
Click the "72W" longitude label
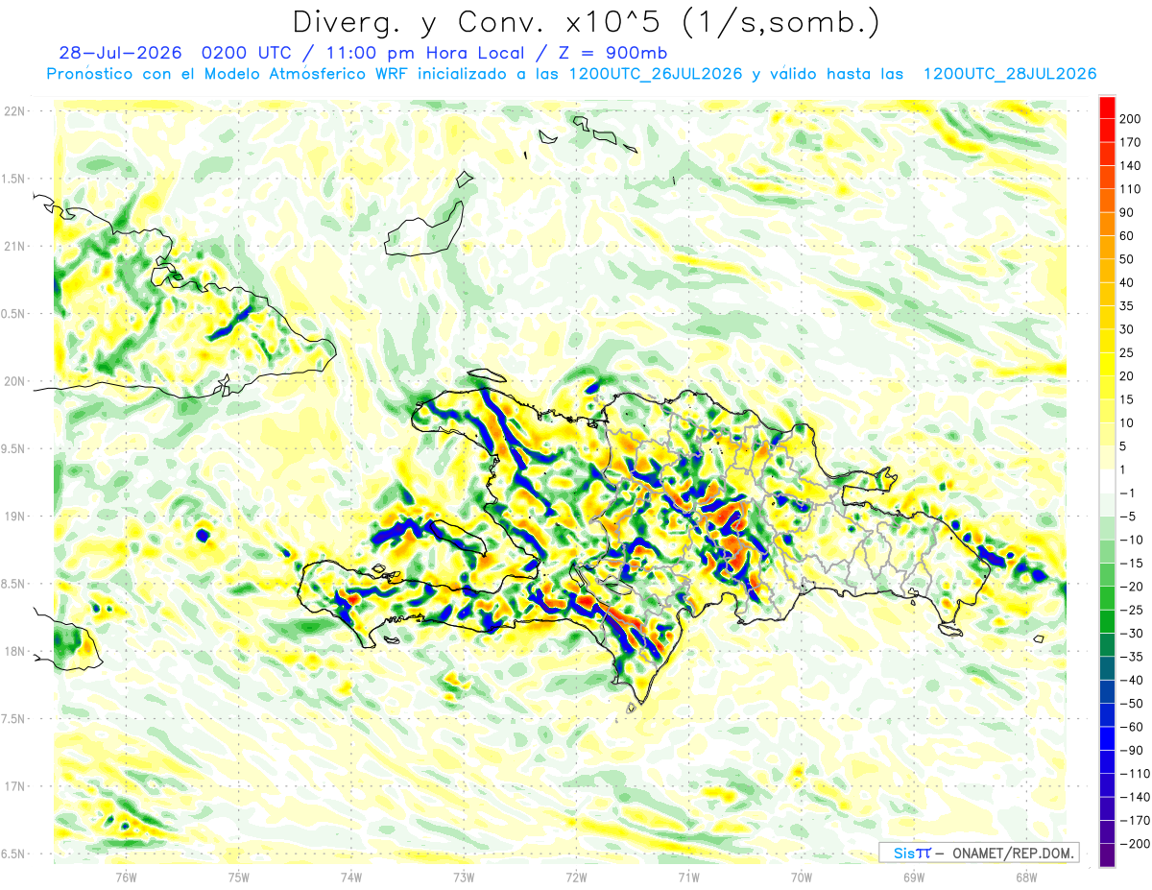(576, 877)
